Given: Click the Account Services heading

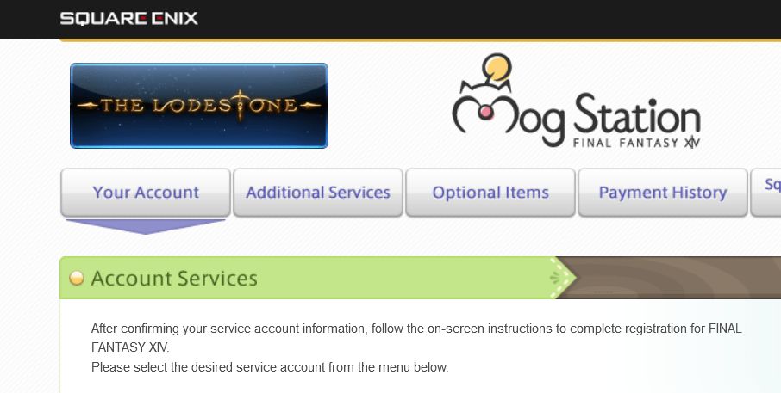Looking at the screenshot, I should [174, 279].
